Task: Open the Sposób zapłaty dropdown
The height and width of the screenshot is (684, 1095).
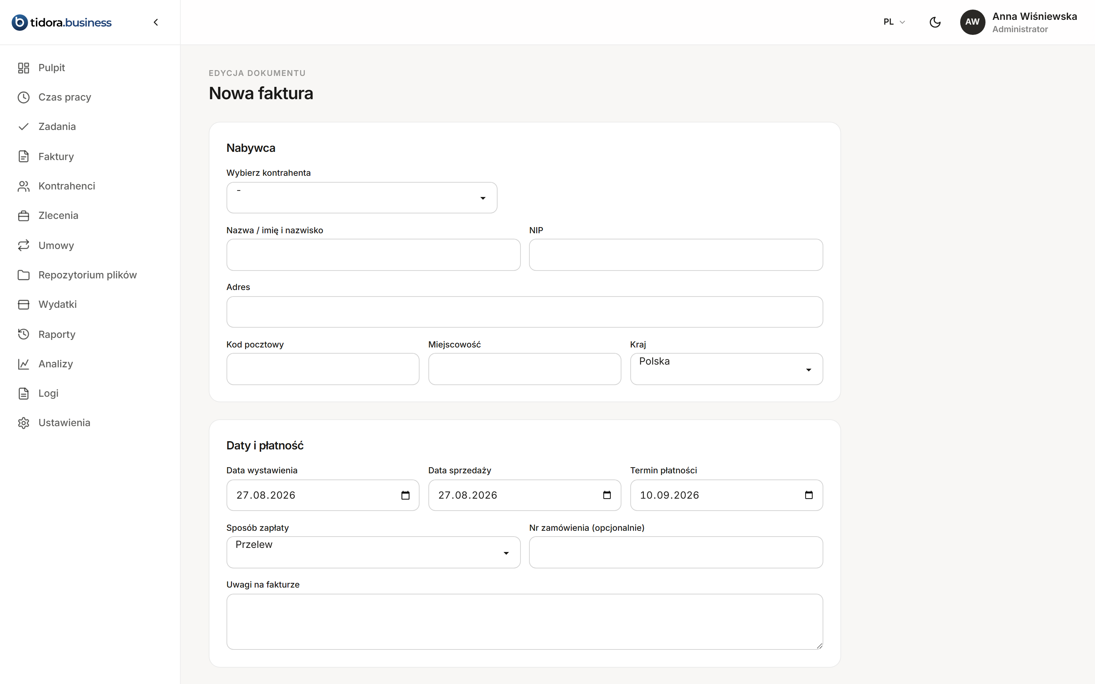Action: coord(373,552)
